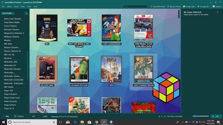
Task: Click the Add button in the bottom bar
Action: coord(216,116)
